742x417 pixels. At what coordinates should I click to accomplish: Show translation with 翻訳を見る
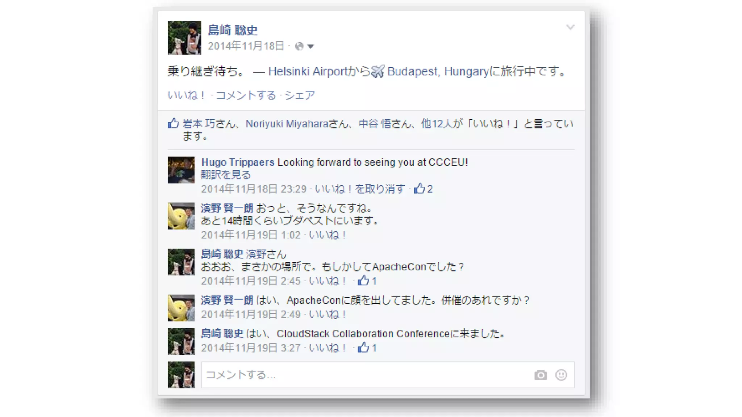(226, 175)
